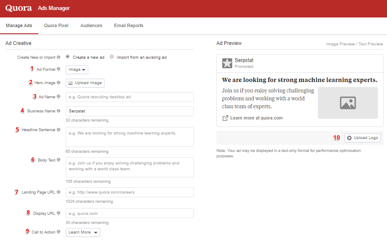Click help icon next to Call to Action
This screenshot has width=387, height=246.
click(x=59, y=232)
